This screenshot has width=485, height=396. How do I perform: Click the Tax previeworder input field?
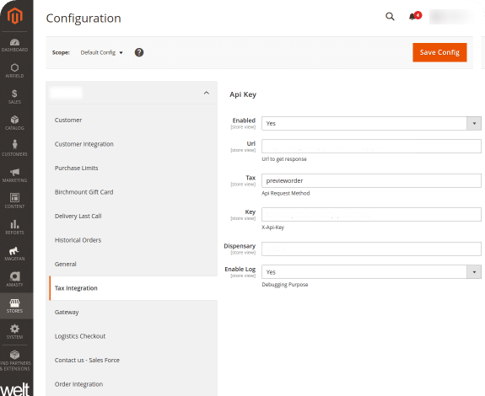pyautogui.click(x=371, y=180)
